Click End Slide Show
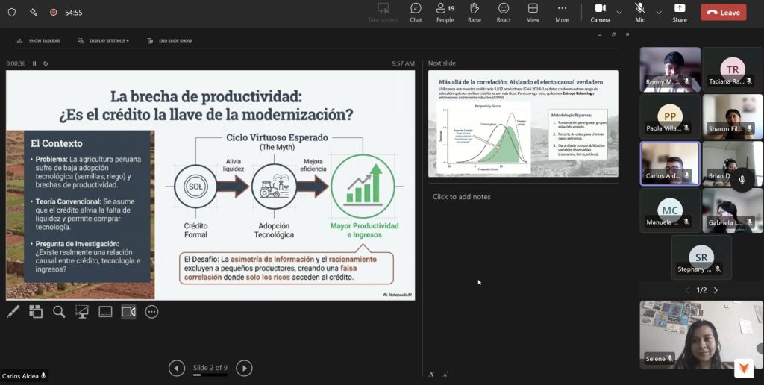 pos(170,40)
